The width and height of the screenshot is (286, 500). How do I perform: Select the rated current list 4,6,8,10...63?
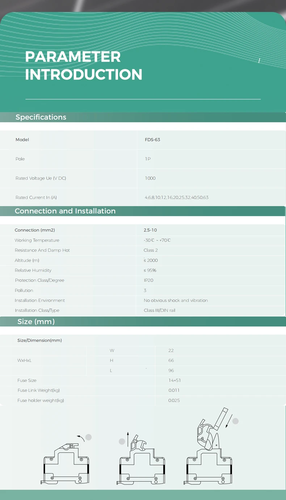point(177,197)
